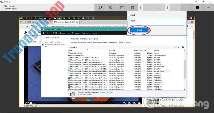Toggle the Fit Screen view icon
The height and width of the screenshot is (113, 214).
click(x=121, y=7)
